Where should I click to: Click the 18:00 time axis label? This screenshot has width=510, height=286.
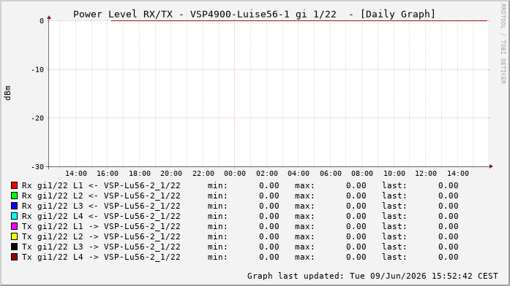(140, 174)
